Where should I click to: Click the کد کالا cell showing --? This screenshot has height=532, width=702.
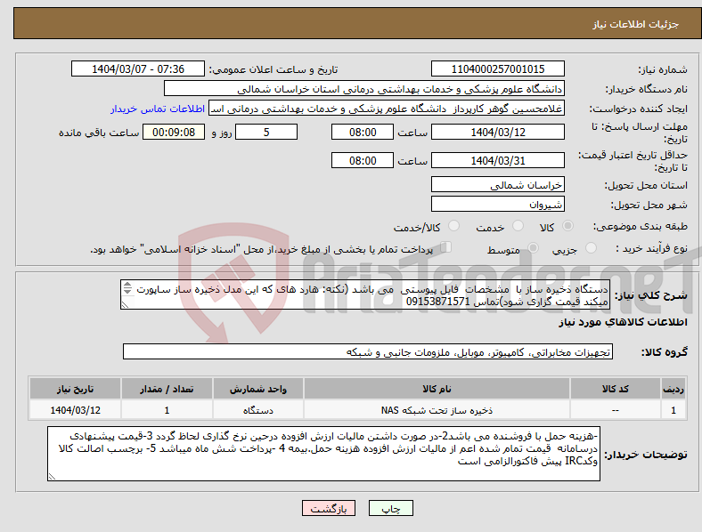click(616, 410)
